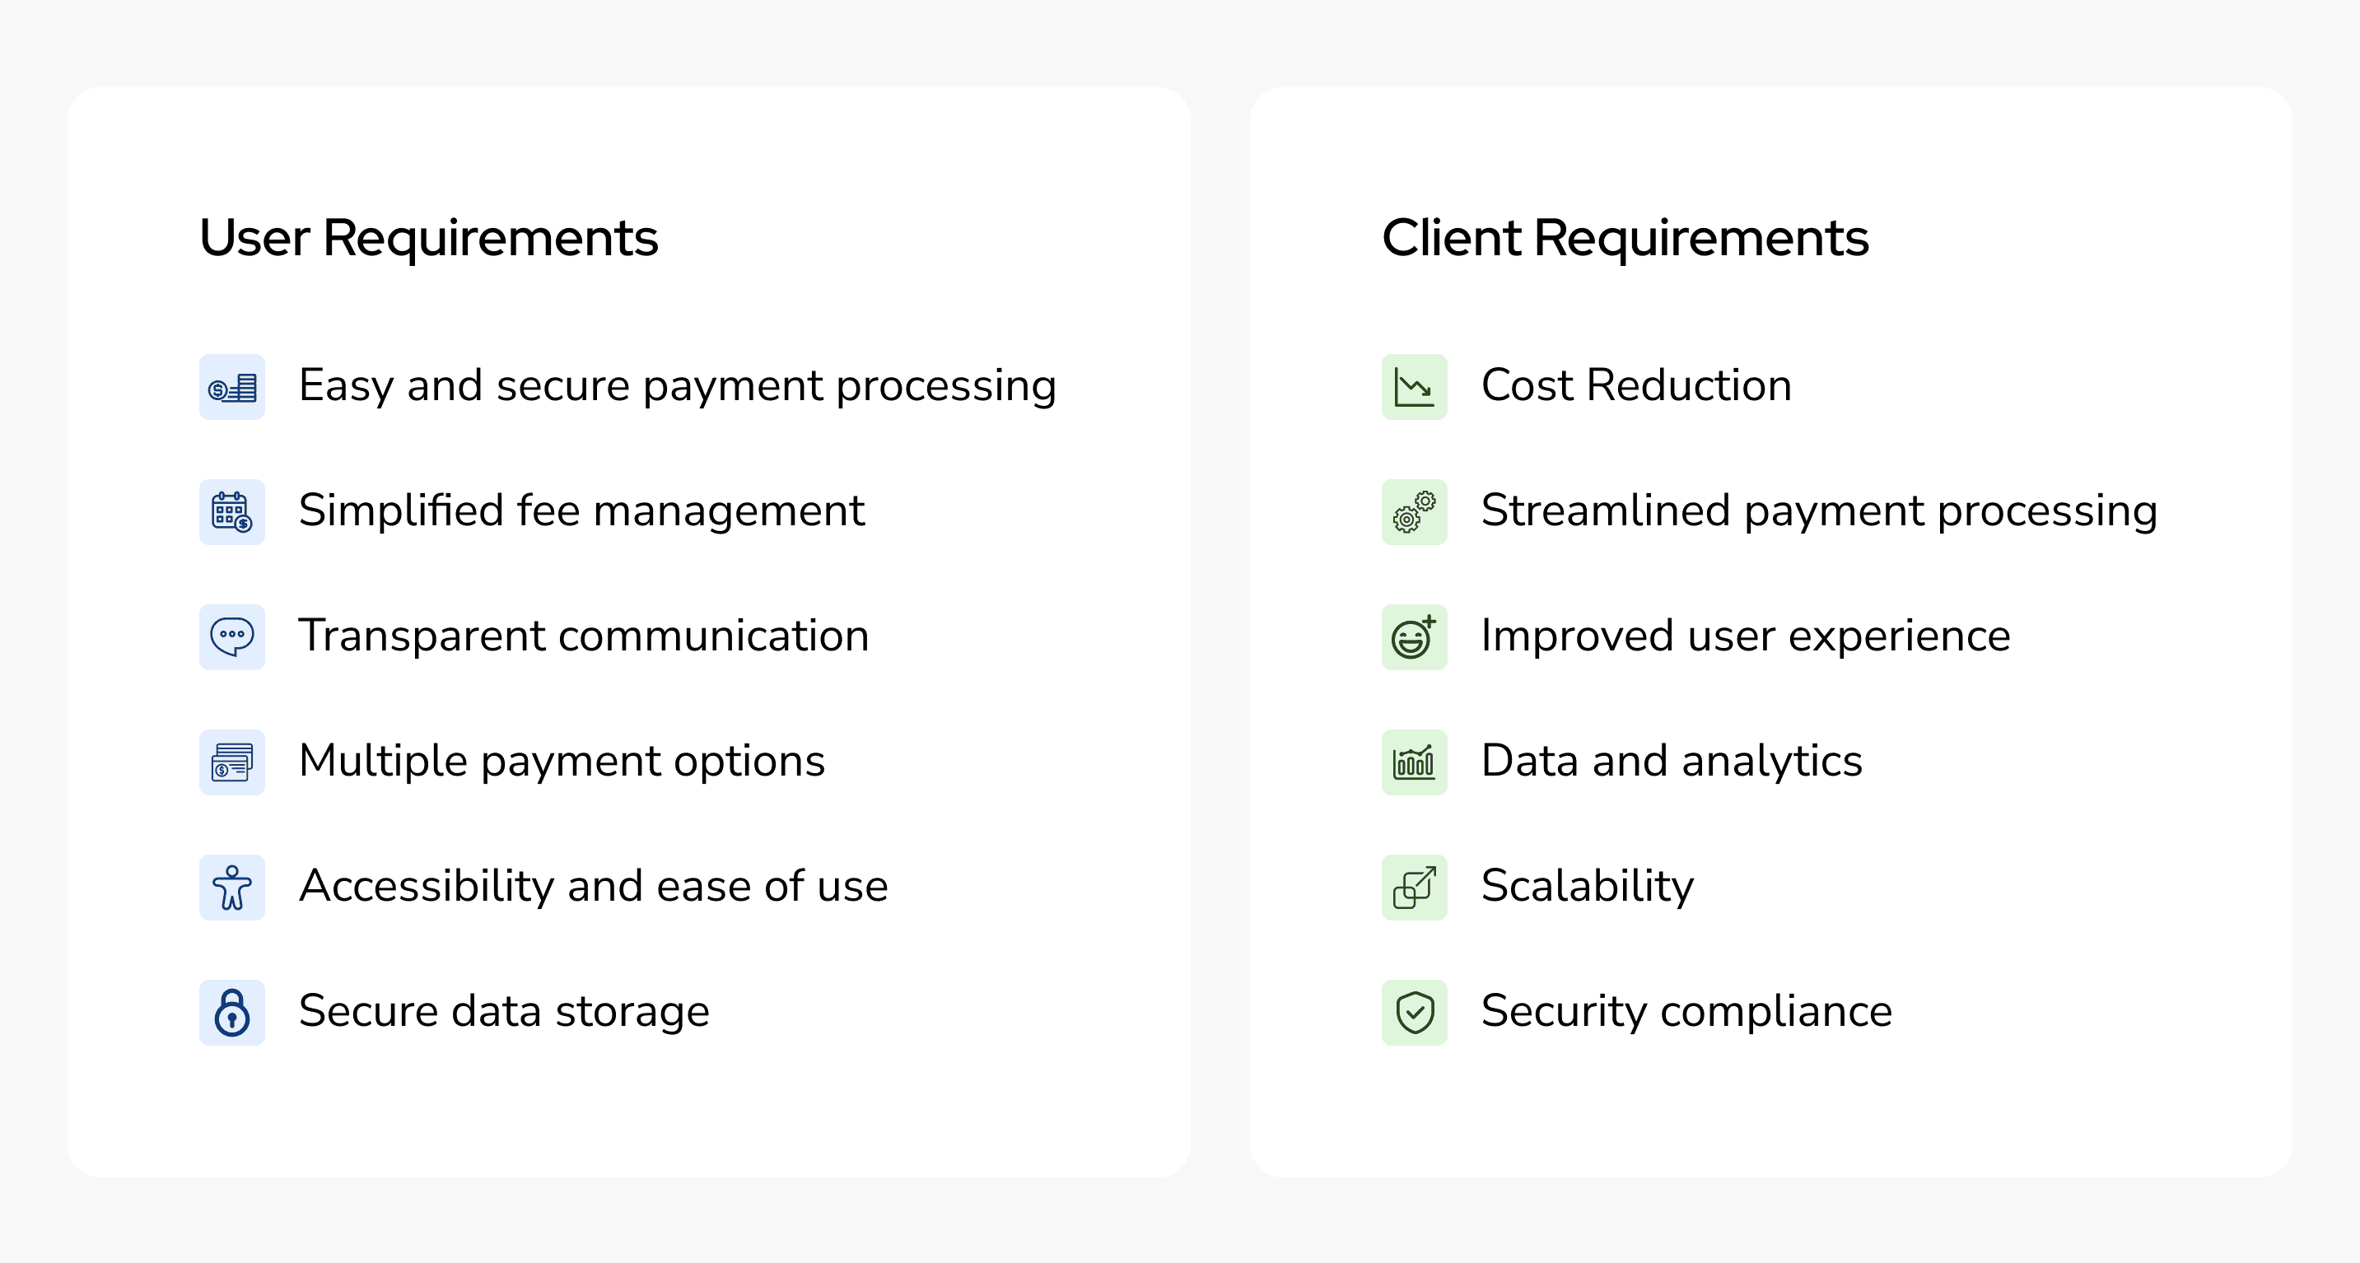Screen dimensions: 2360x1263
Task: Click the payment processing coins icon
Action: pyautogui.click(x=231, y=388)
